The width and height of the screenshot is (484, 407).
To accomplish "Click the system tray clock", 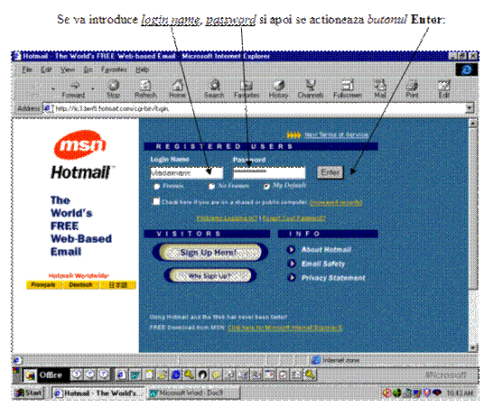I will [460, 393].
